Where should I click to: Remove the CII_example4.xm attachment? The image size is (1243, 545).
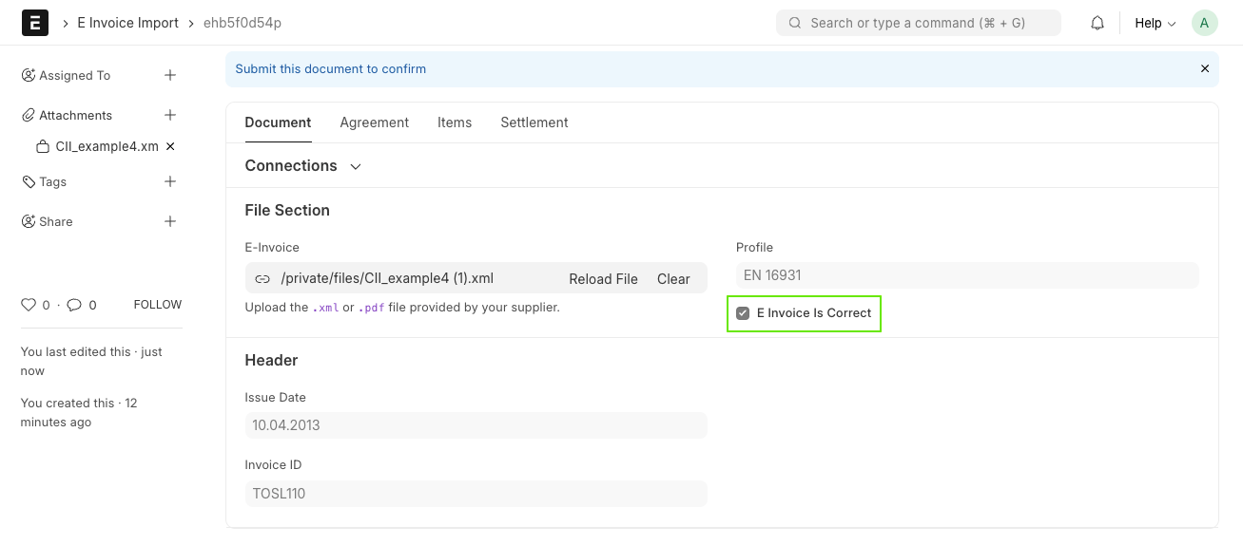[x=170, y=146]
